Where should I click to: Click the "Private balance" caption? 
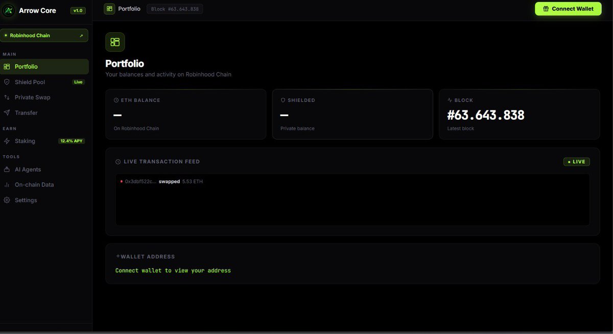click(297, 128)
